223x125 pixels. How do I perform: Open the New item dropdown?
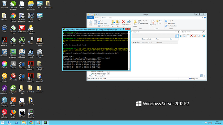[x=143, y=21]
